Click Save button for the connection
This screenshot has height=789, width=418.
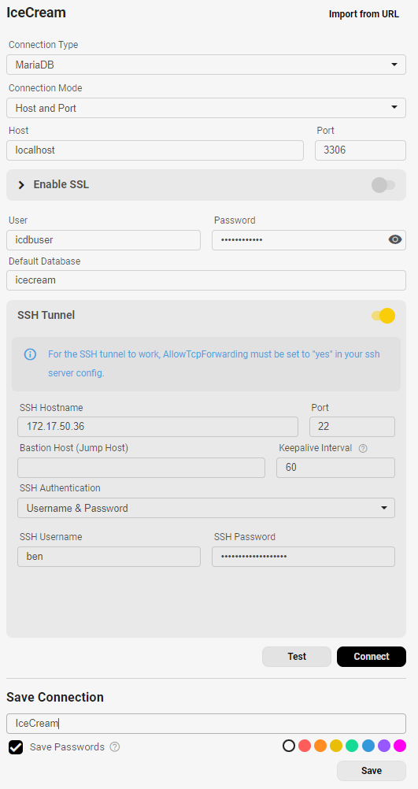372,770
